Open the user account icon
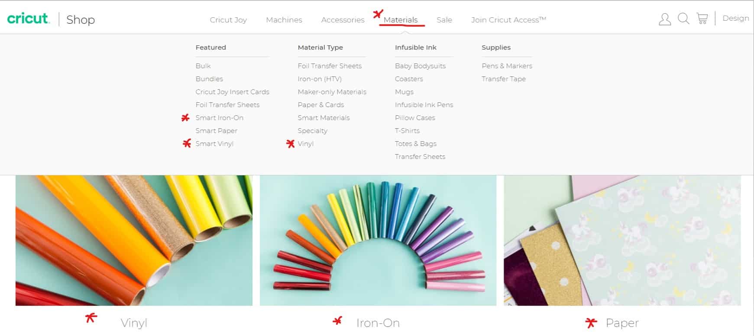This screenshot has width=754, height=336. 665,19
